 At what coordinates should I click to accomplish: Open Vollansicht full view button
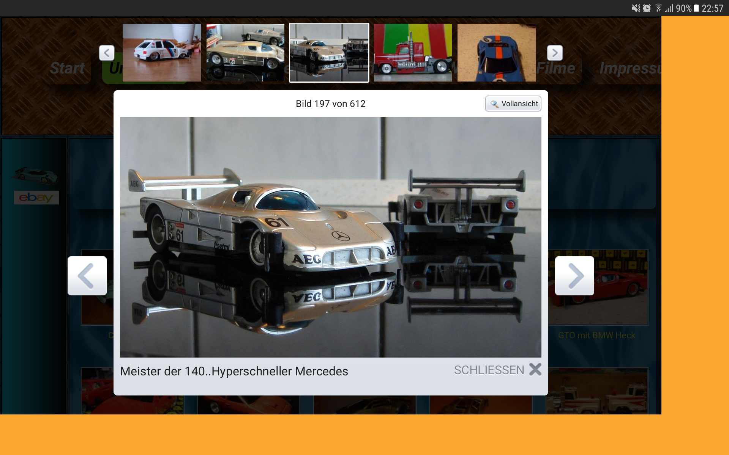(x=513, y=104)
